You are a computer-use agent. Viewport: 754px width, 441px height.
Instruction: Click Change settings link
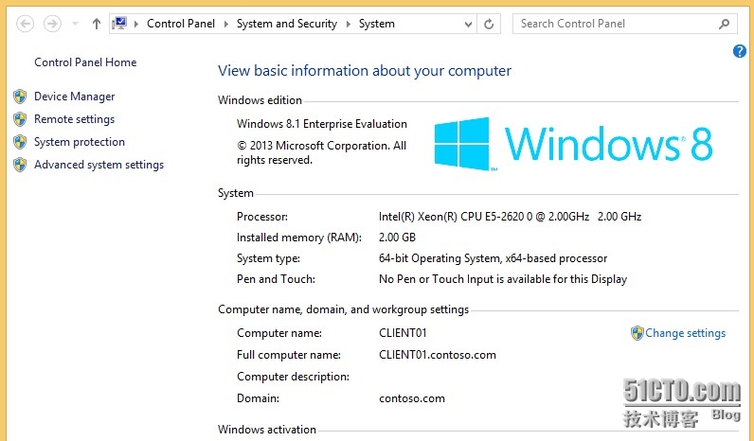coord(685,333)
